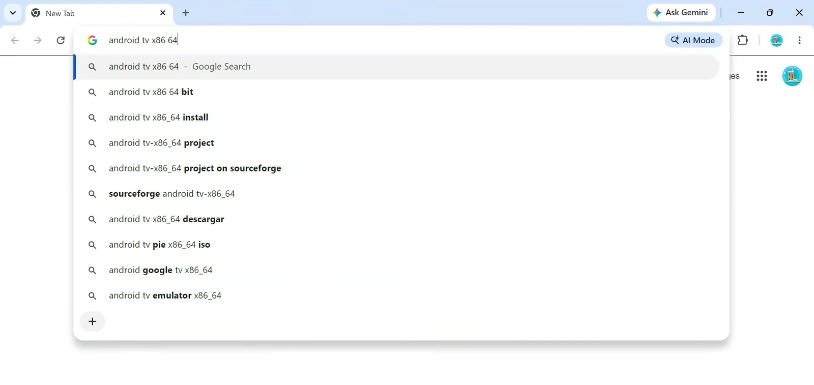This screenshot has width=814, height=385.
Task: Open Google account avatar on page
Action: (792, 76)
